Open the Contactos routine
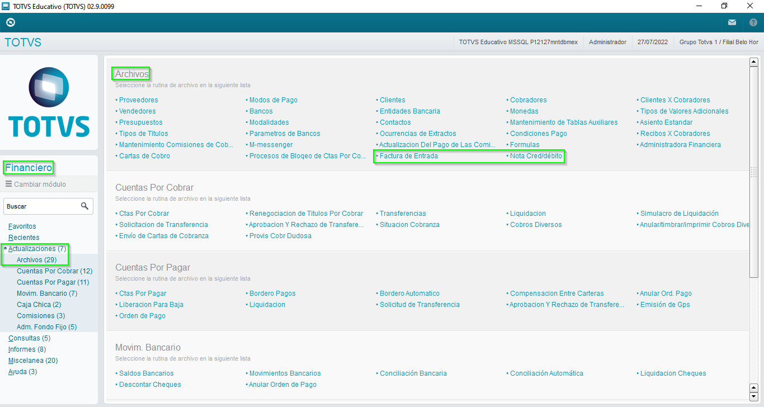Viewport: 764px width, 407px height. (x=395, y=122)
